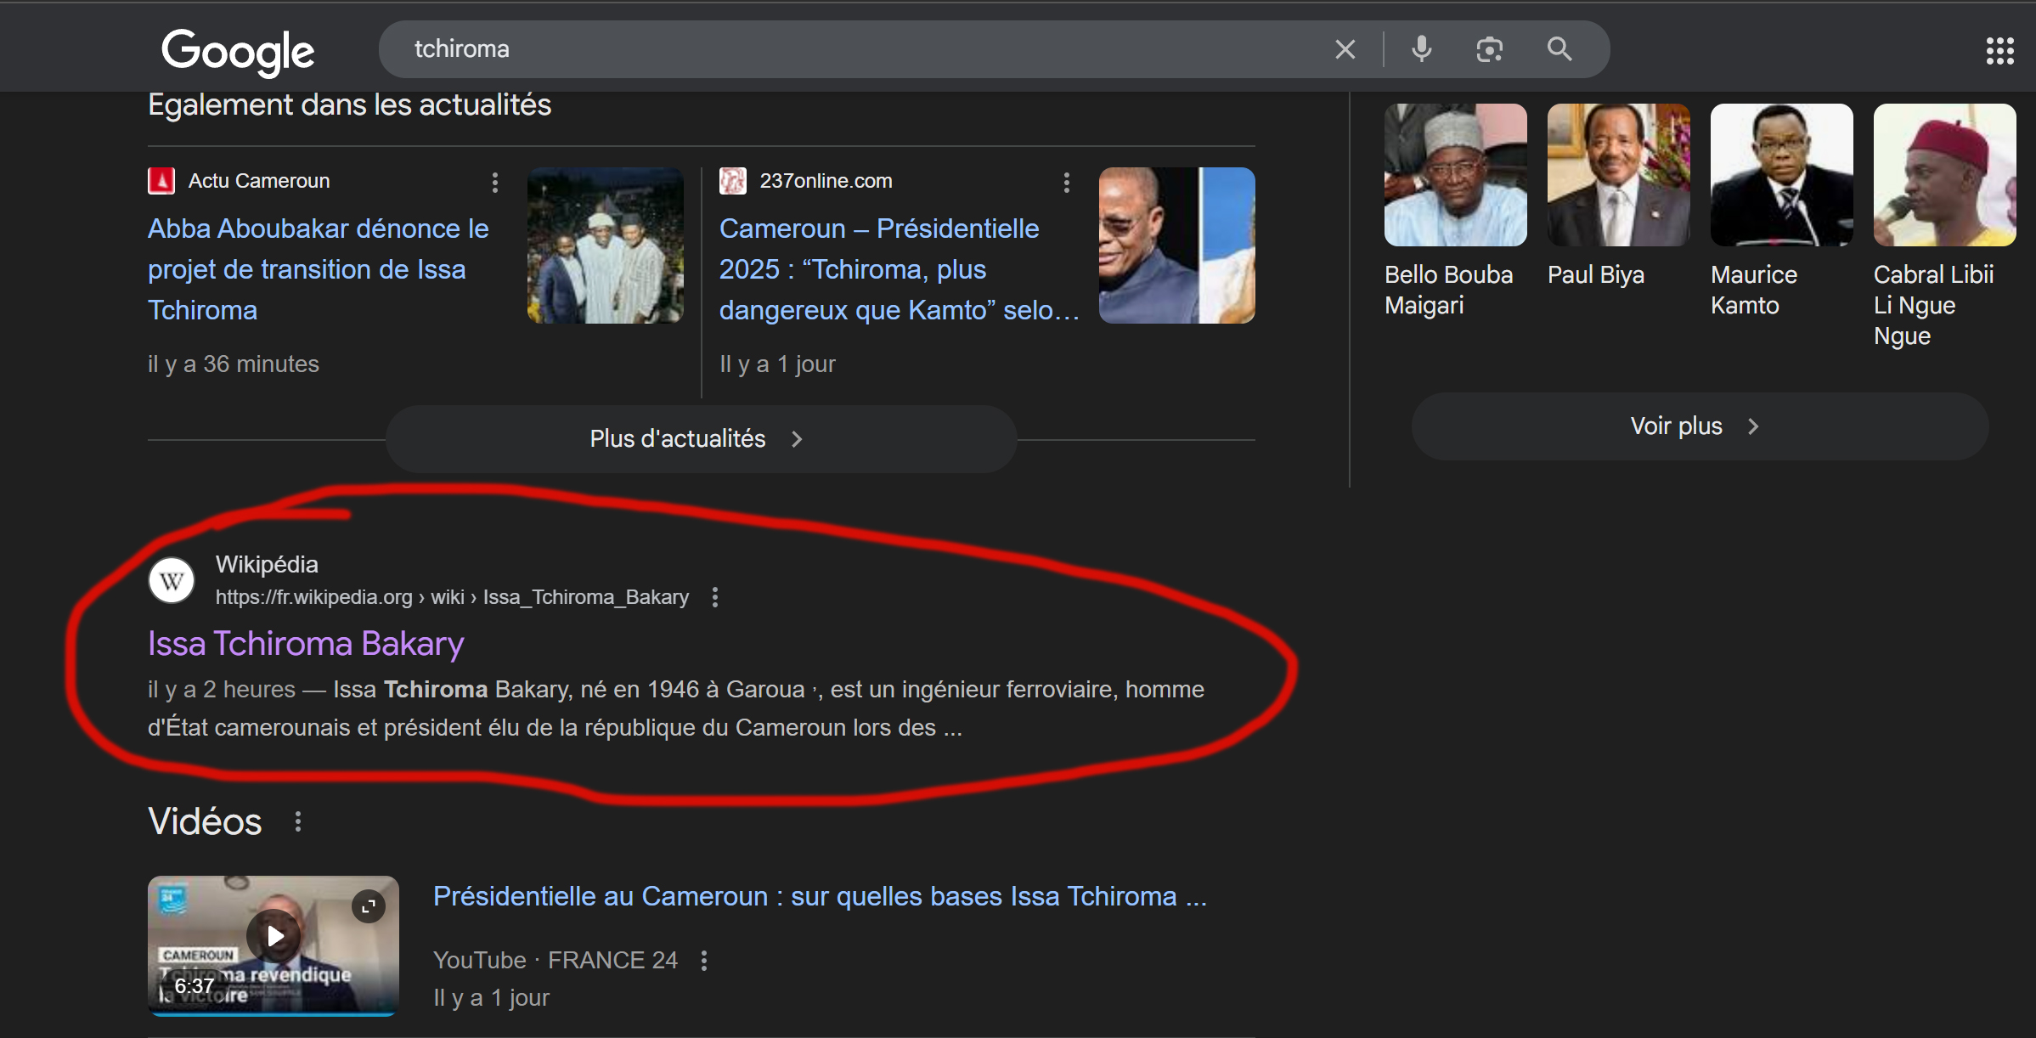Open Présidentielle au Cameroun video title link
2036x1038 pixels.
pyautogui.click(x=819, y=896)
